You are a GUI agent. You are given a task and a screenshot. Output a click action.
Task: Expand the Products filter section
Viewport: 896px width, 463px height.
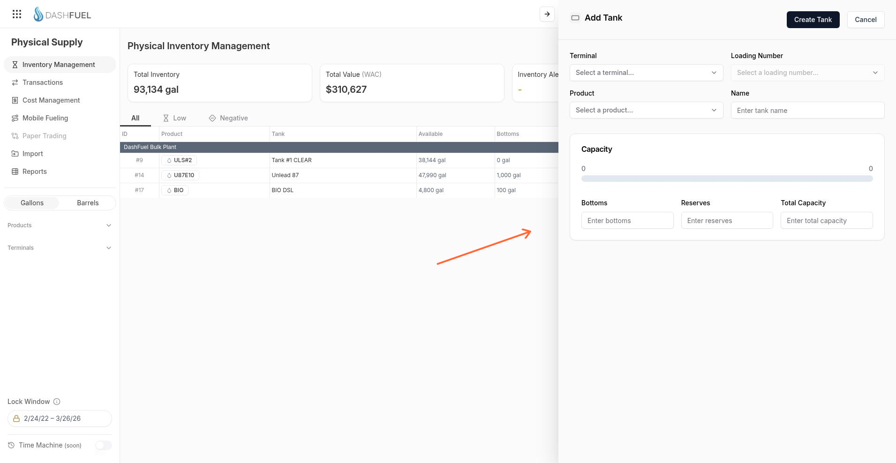pos(60,225)
